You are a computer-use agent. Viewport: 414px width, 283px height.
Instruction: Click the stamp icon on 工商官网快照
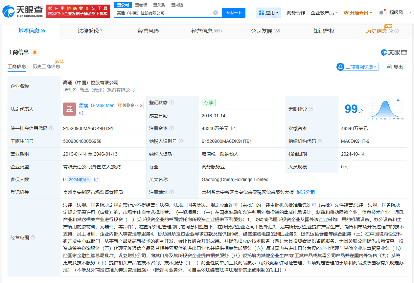(340, 66)
